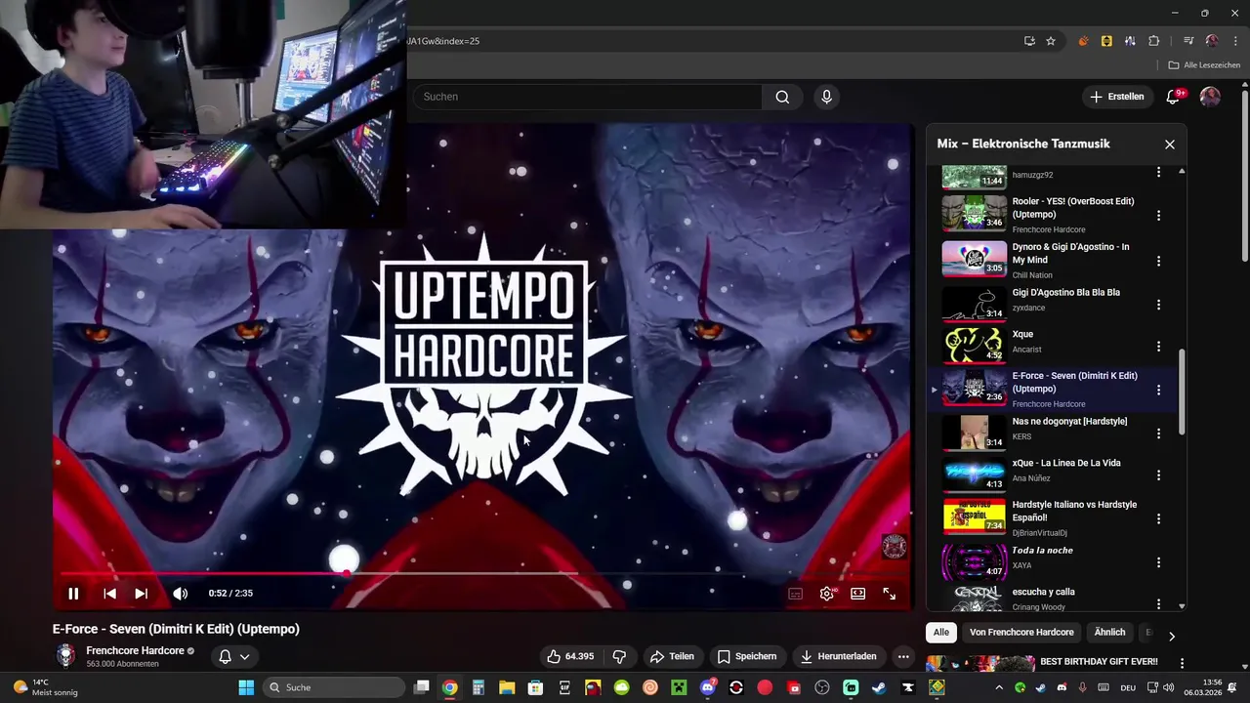Enter fullscreen mode in video player
The width and height of the screenshot is (1250, 703).
(890, 593)
